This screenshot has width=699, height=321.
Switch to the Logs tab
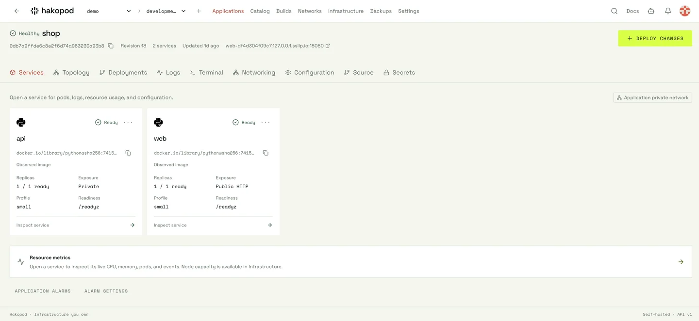[168, 72]
